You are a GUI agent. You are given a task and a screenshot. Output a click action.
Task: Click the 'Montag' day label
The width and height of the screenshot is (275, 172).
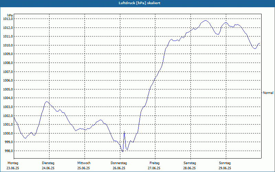coord(13,163)
